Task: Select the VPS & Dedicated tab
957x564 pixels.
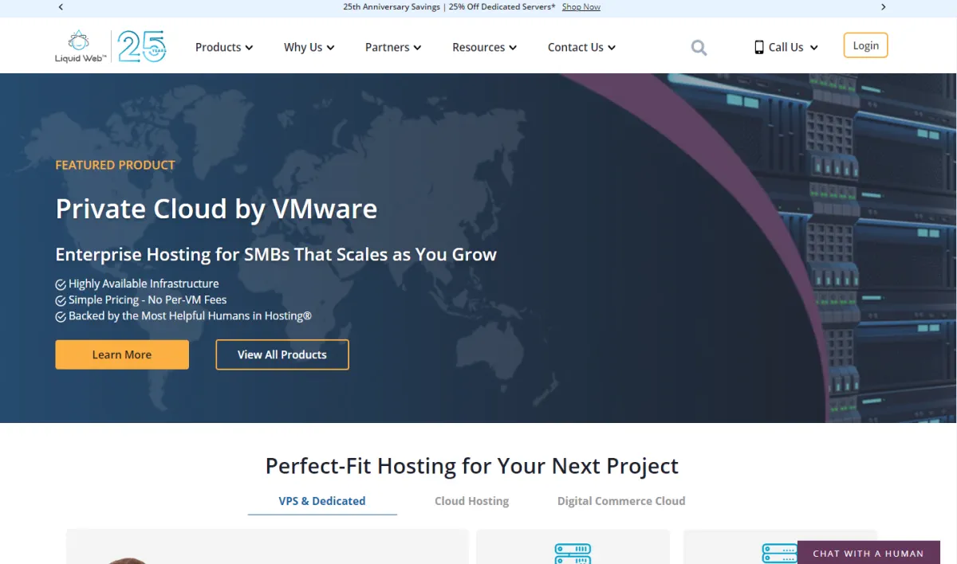Action: pos(322,501)
